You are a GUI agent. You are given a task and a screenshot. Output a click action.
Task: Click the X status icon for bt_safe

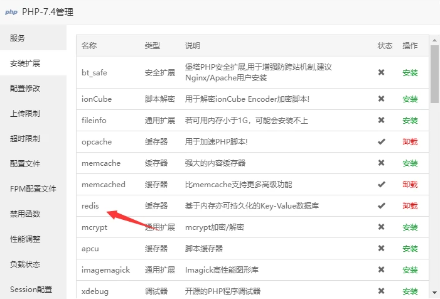381,72
